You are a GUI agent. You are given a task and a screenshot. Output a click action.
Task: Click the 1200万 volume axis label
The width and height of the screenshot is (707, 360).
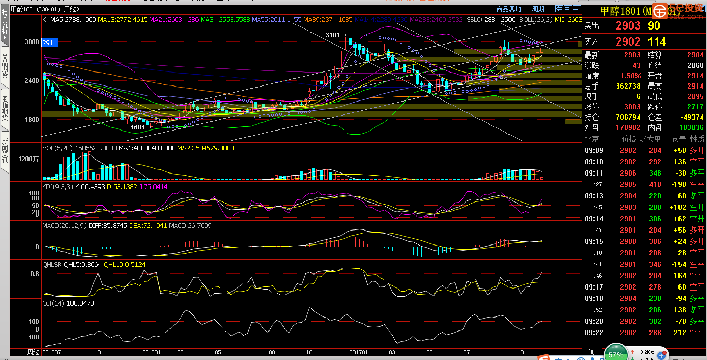29,159
